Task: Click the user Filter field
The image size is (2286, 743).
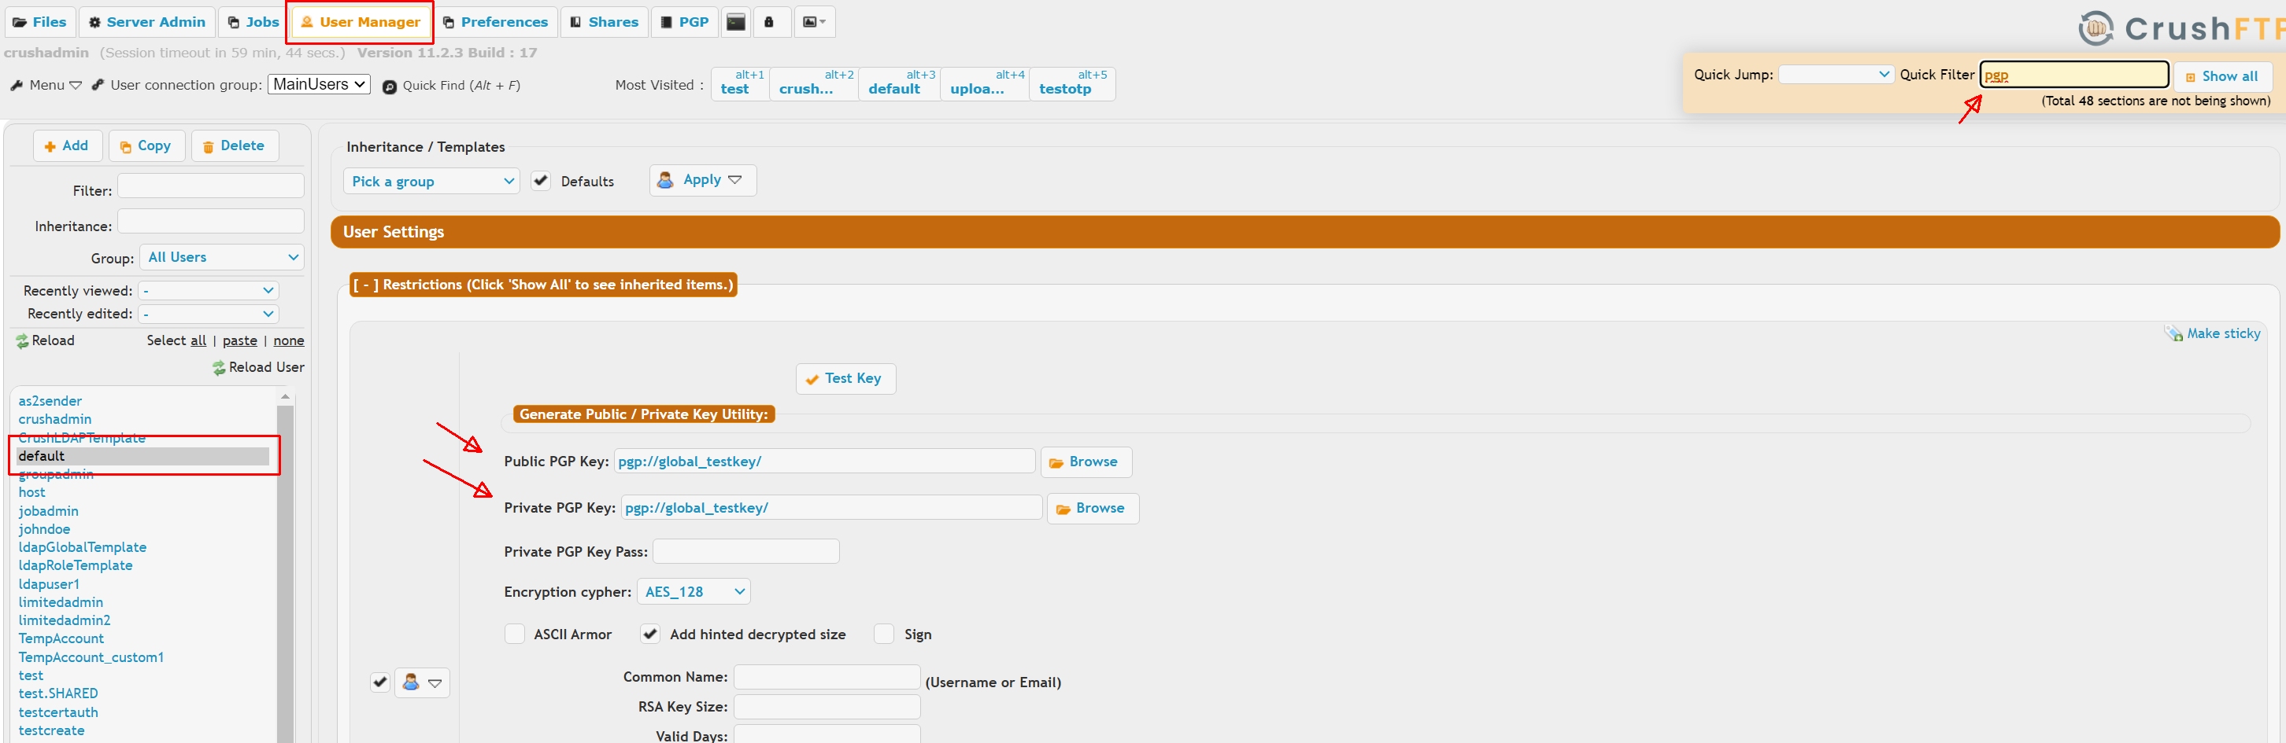Action: [x=210, y=186]
